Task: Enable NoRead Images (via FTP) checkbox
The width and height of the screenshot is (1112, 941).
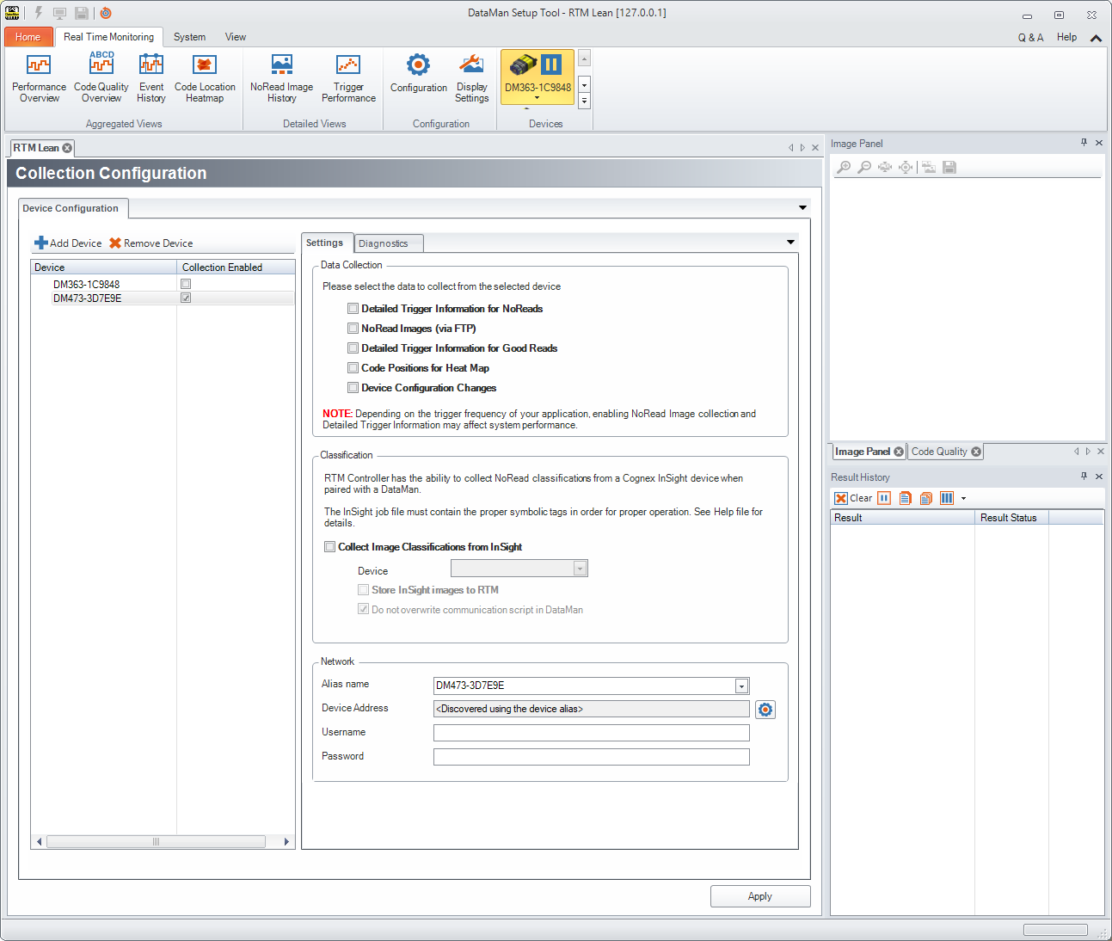Action: [353, 329]
